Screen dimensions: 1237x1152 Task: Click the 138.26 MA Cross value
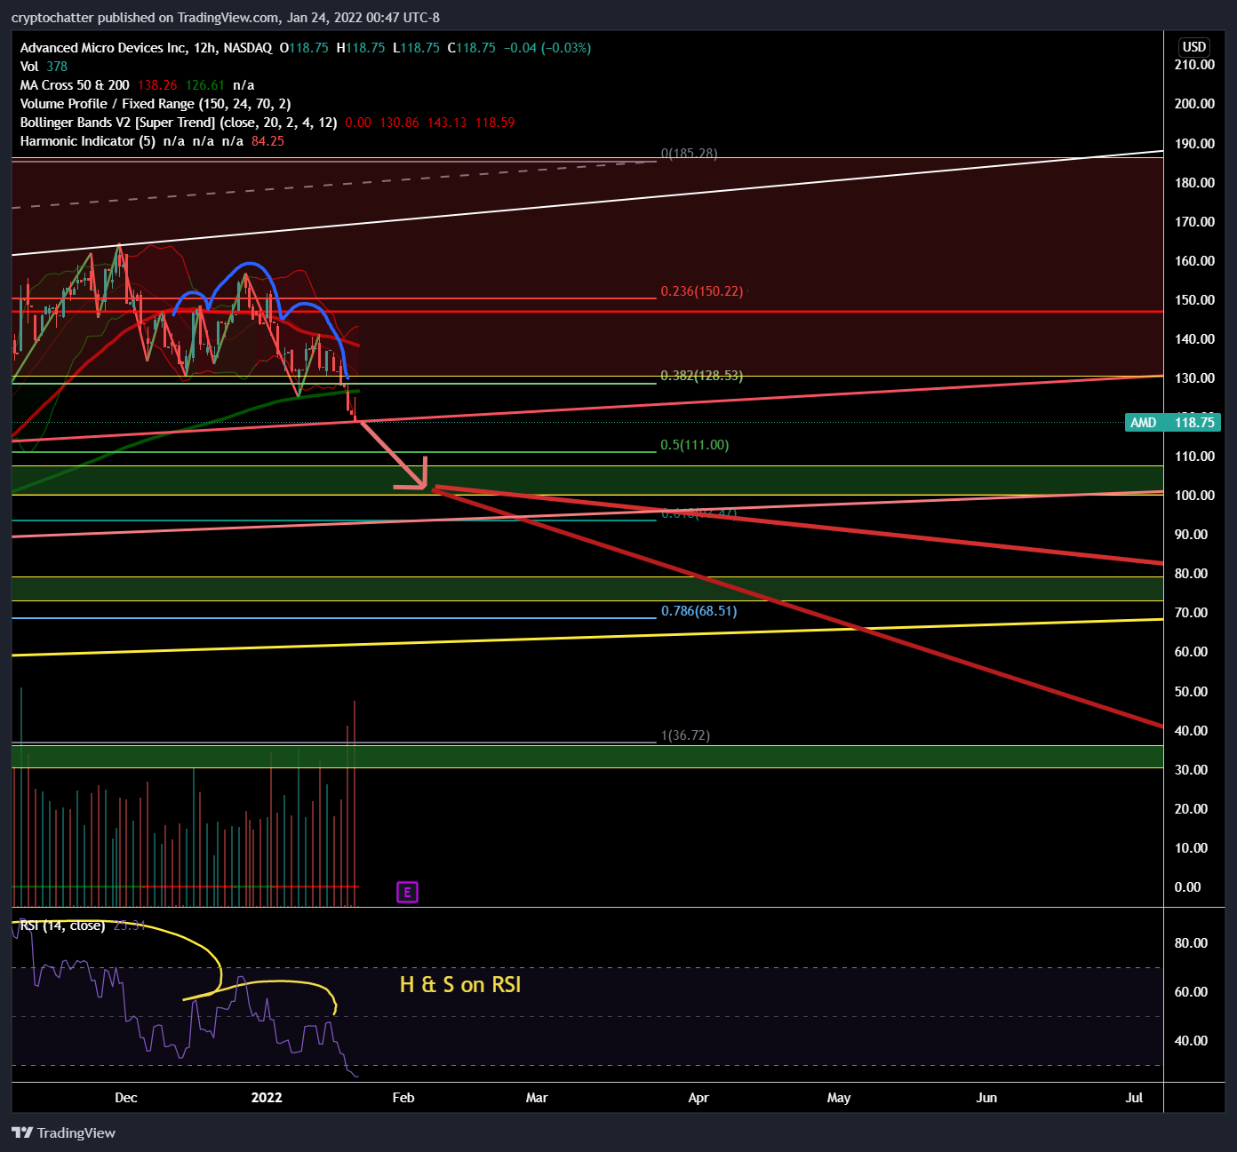click(157, 85)
